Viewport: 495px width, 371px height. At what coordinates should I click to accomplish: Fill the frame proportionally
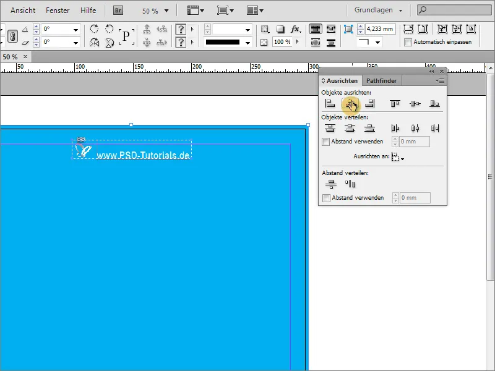click(x=408, y=29)
